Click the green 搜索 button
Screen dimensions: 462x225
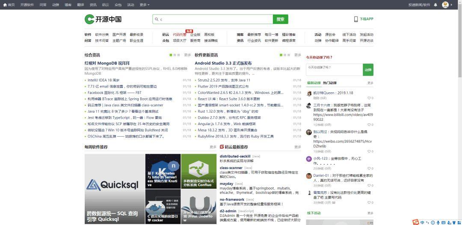pyautogui.click(x=281, y=19)
